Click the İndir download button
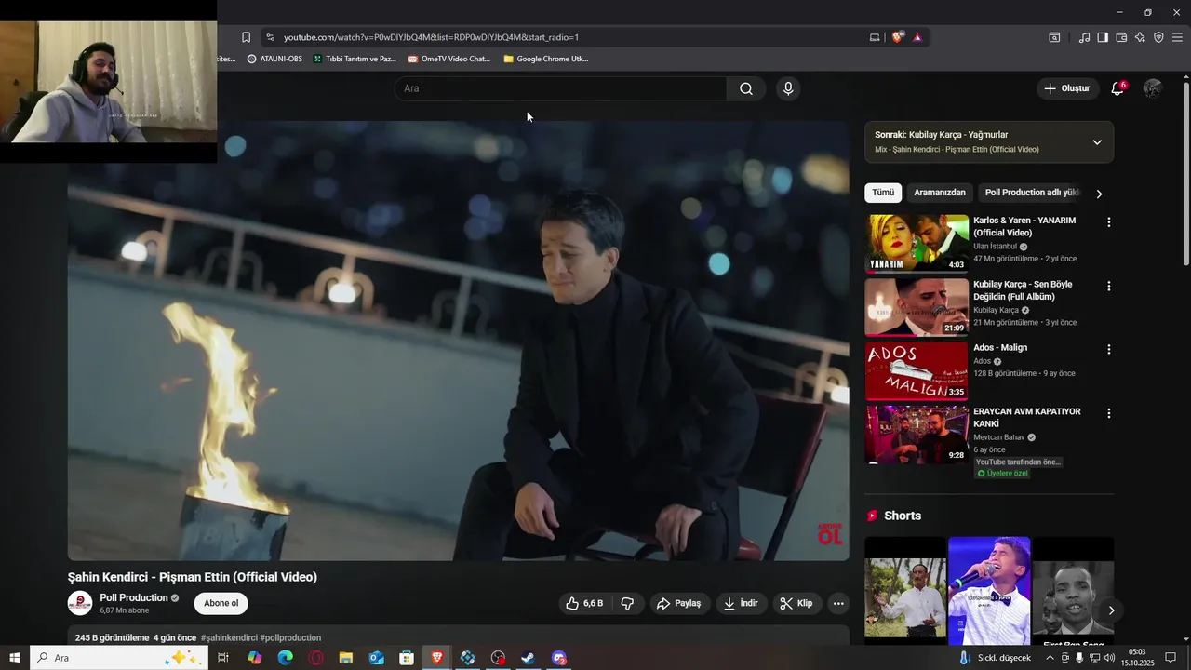 tap(742, 603)
